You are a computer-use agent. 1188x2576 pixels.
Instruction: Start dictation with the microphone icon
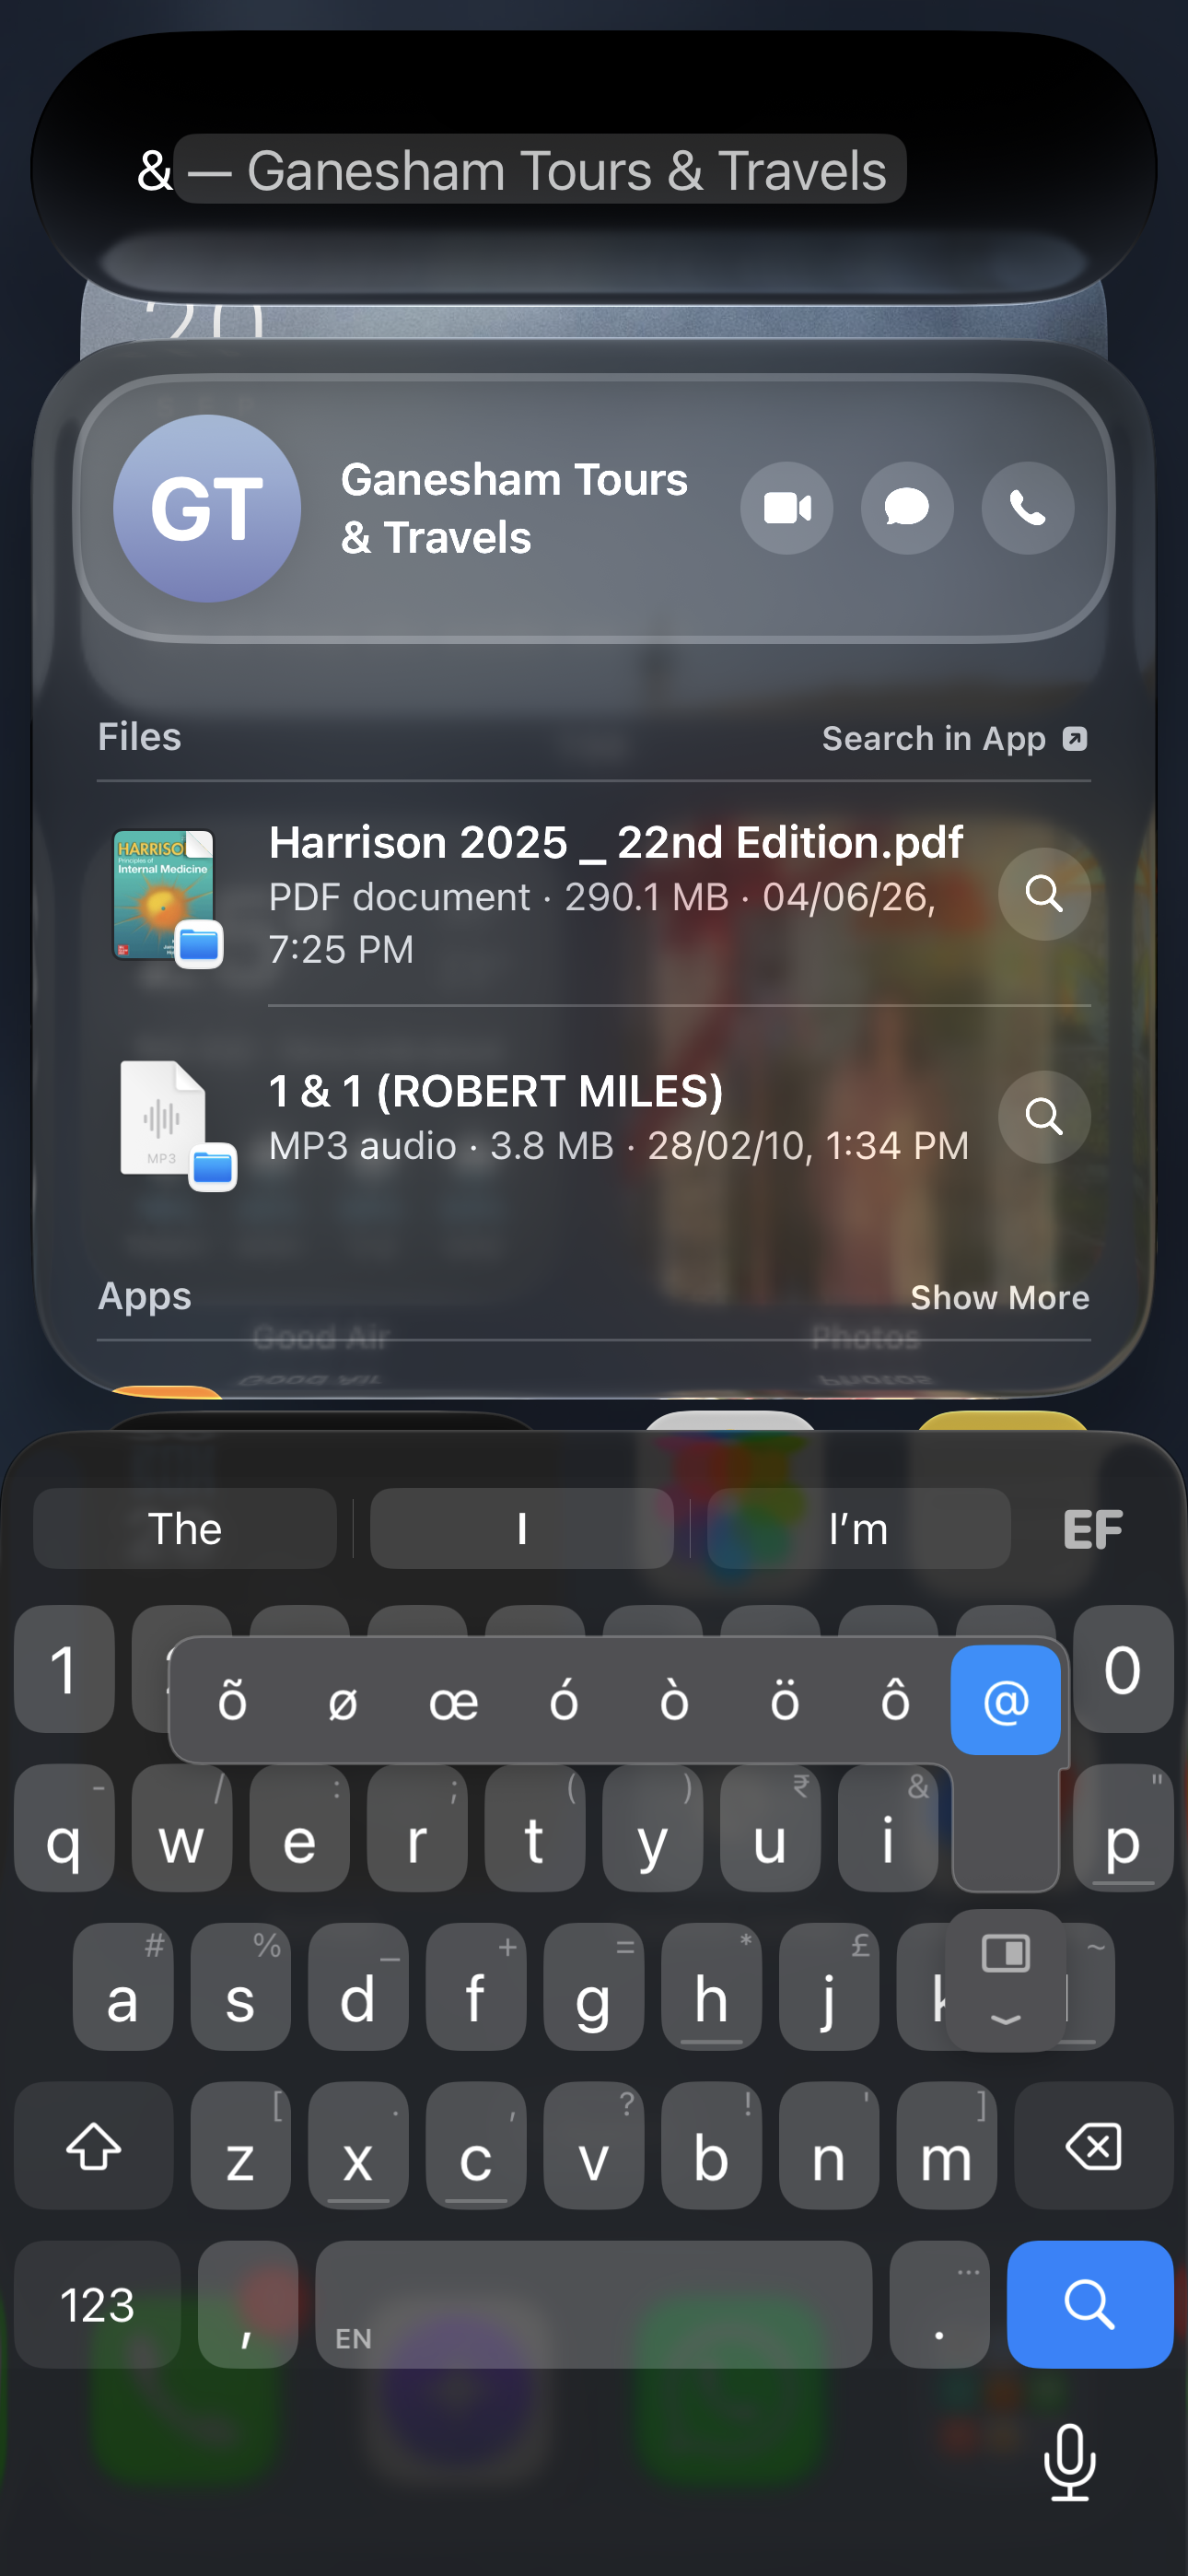pos(1070,2462)
